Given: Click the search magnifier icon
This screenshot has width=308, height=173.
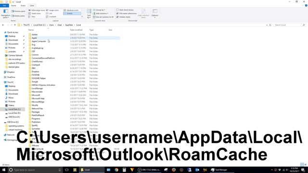Looking at the screenshot, I should tap(304, 25).
